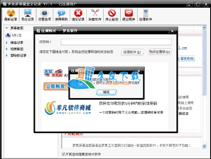
Task: Click the 停止监控 stop monitoring icon
Action: (112, 15)
